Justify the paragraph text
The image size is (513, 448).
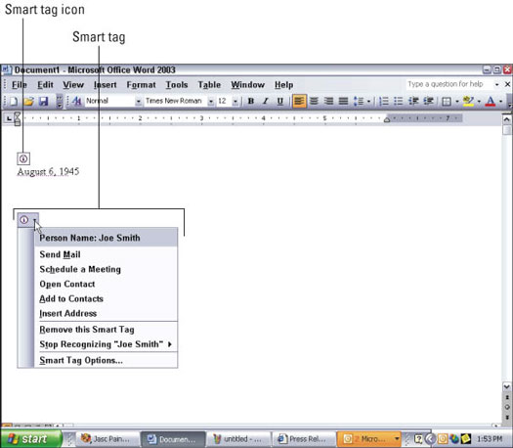click(343, 101)
